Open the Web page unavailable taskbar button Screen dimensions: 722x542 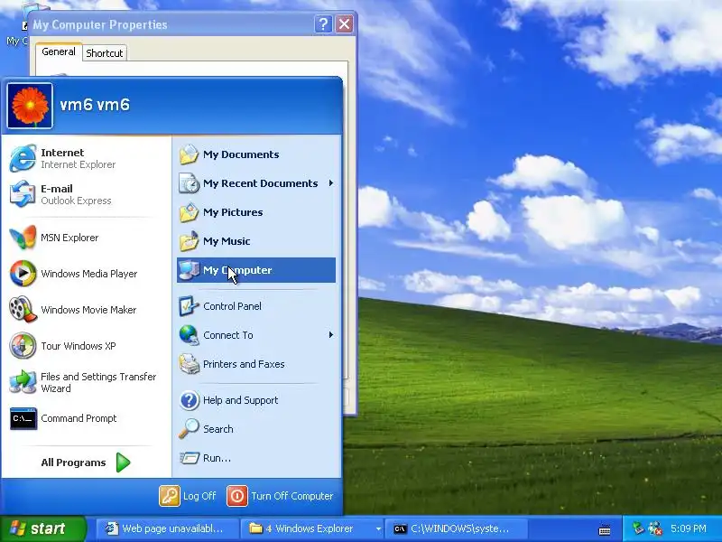point(168,528)
